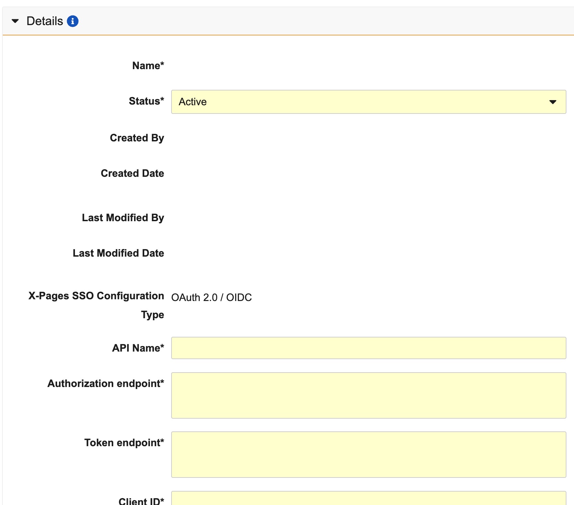The height and width of the screenshot is (505, 574).
Task: Click the Last Modified By label
Action: [x=123, y=218]
